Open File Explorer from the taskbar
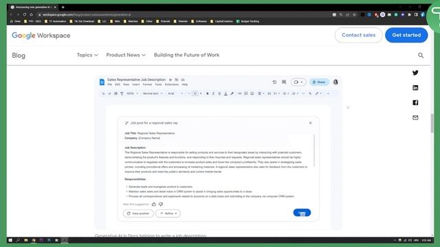This screenshot has width=440, height=247. pos(26,240)
